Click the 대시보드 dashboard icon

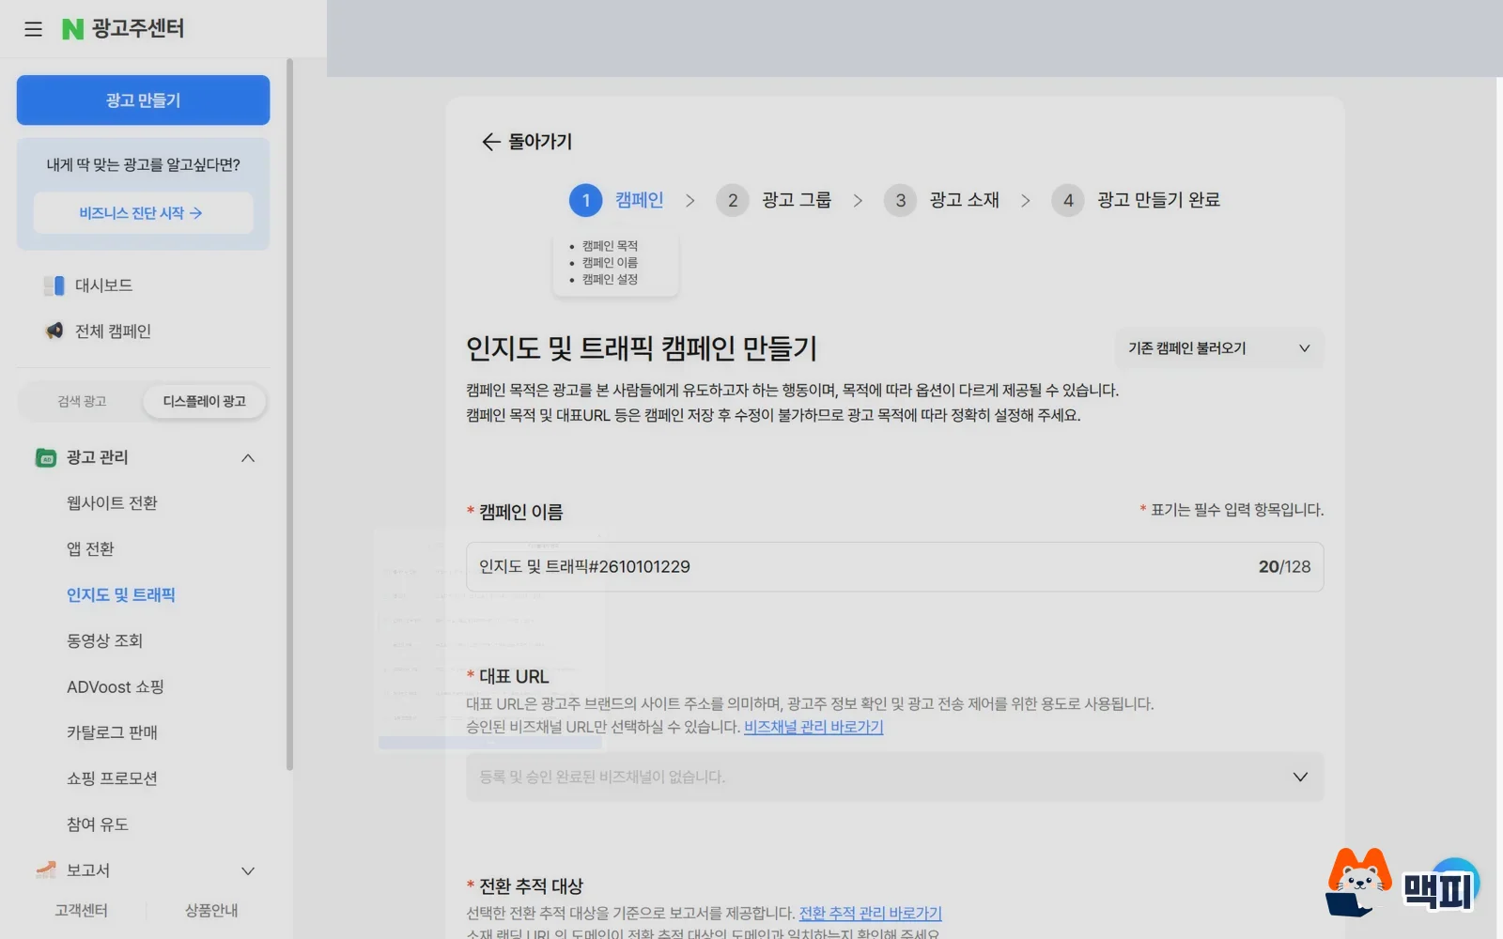pyautogui.click(x=54, y=285)
